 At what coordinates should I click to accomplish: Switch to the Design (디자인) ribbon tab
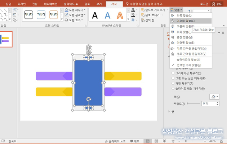point(22,4)
